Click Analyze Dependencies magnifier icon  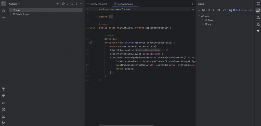click(x=219, y=10)
